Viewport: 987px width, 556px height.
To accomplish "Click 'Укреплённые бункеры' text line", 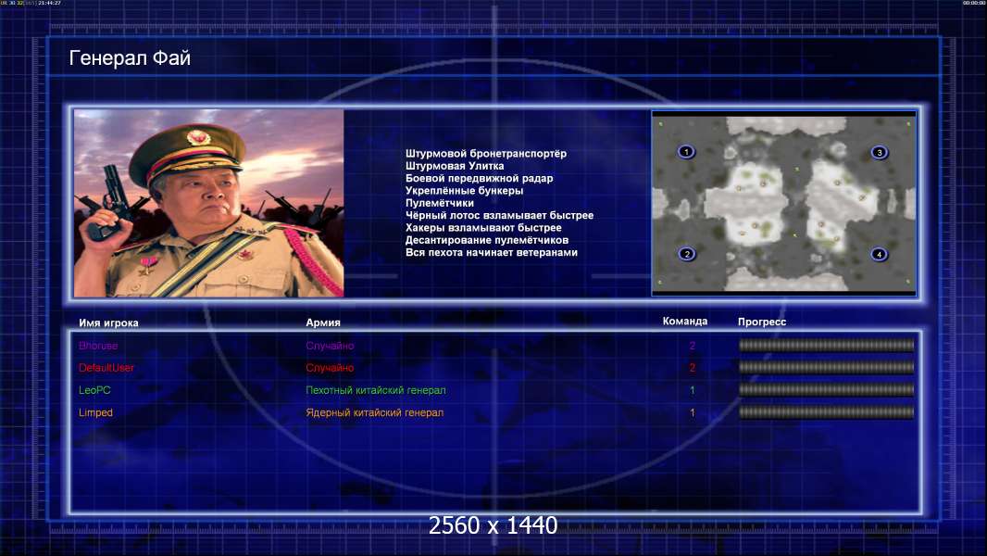I will 464,191.
